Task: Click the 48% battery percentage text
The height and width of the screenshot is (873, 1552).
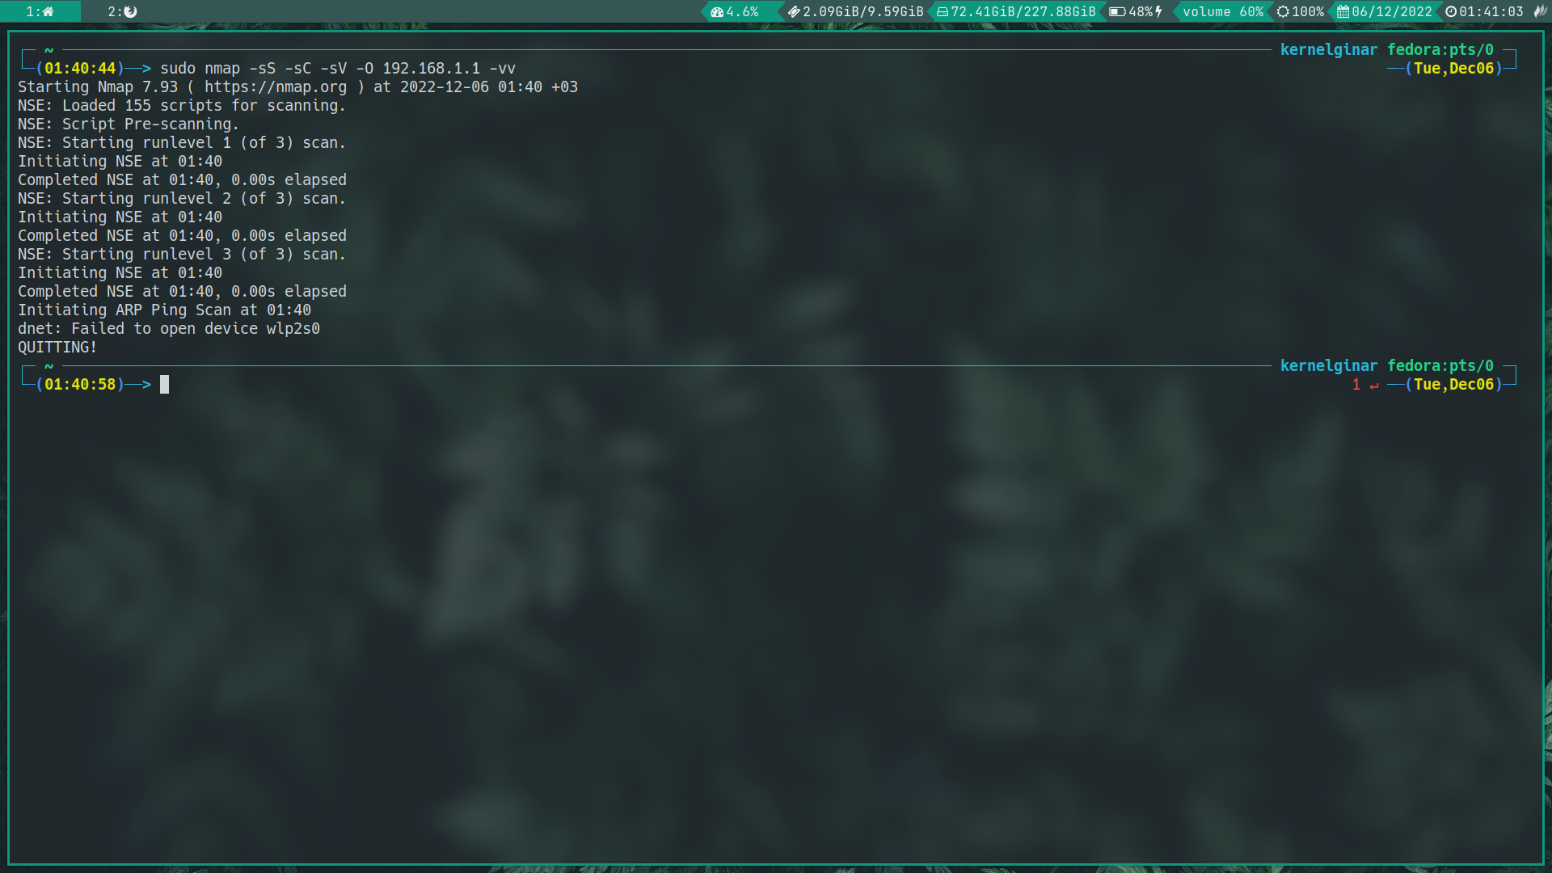Action: click(1141, 11)
